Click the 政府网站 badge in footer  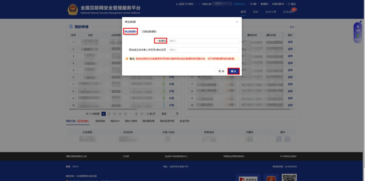click(248, 178)
